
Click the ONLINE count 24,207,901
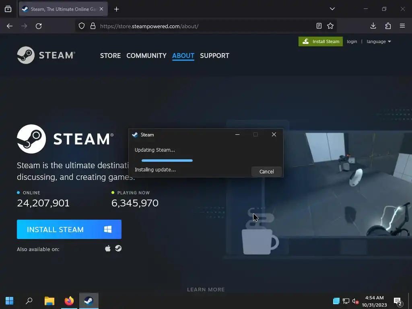43,203
